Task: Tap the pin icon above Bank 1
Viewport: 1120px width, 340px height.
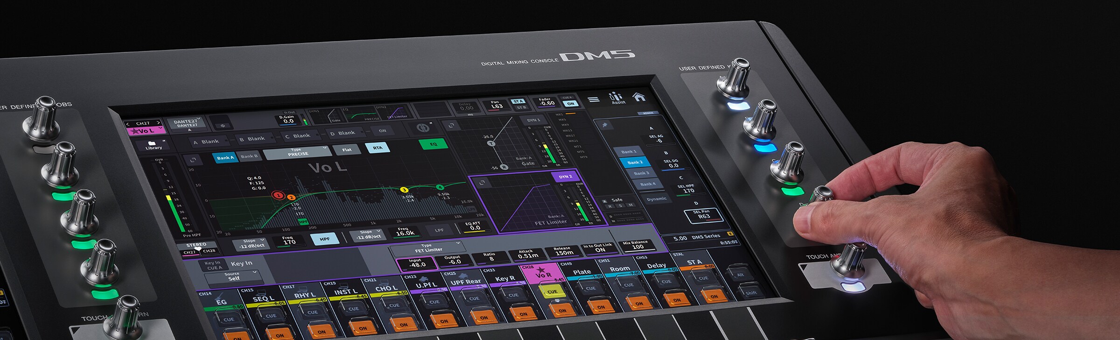Action: coord(605,126)
